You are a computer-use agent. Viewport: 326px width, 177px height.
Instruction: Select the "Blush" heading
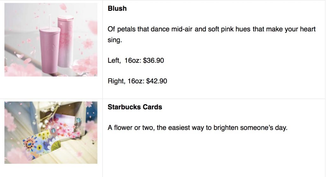coord(117,9)
